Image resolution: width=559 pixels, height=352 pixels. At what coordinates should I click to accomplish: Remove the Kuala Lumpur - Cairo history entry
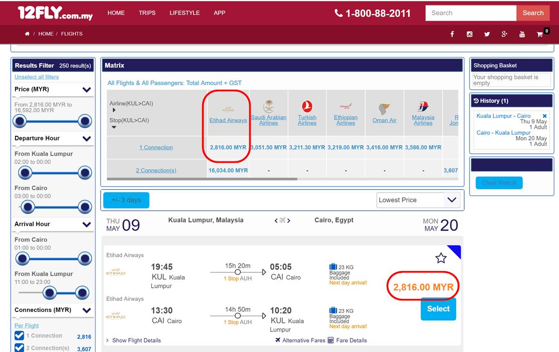coord(545,116)
